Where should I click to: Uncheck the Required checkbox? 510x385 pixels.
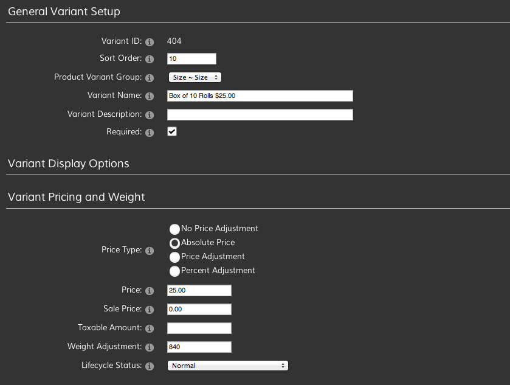click(x=172, y=131)
